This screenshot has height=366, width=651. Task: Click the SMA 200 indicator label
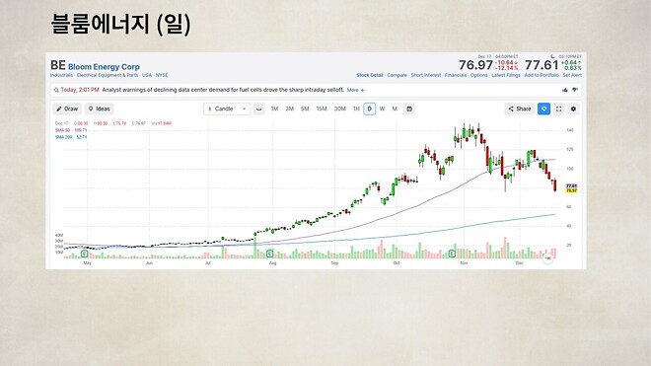tap(70, 137)
